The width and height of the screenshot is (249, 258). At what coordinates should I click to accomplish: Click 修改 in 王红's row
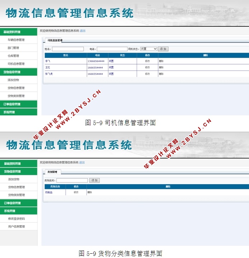(147, 67)
